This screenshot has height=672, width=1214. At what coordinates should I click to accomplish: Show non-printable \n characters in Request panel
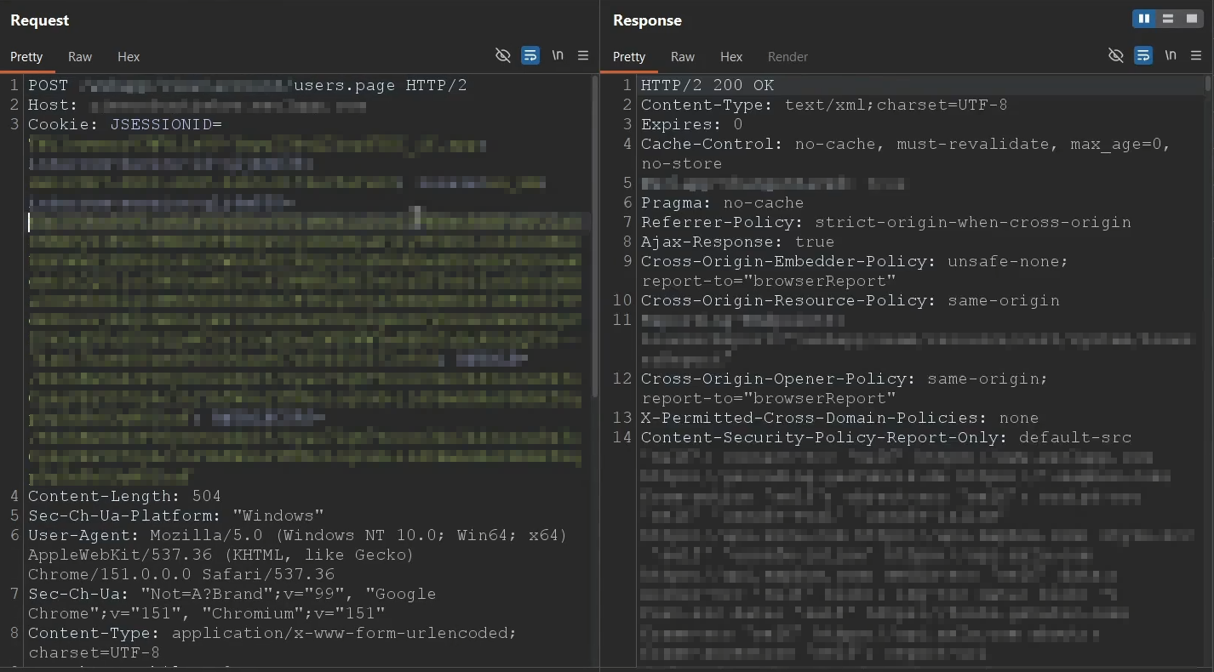558,55
